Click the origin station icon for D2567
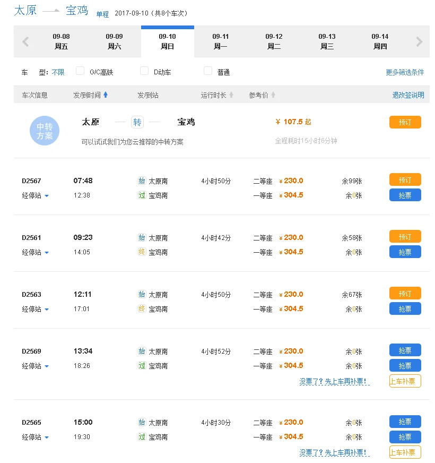Viewport: 435px width, 463px height. coord(142,181)
